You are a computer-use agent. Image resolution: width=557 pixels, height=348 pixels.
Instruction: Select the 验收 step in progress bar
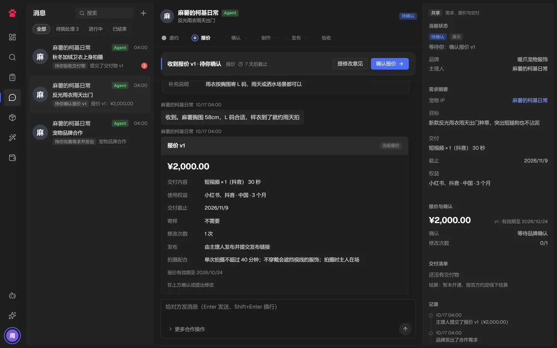tap(323, 38)
